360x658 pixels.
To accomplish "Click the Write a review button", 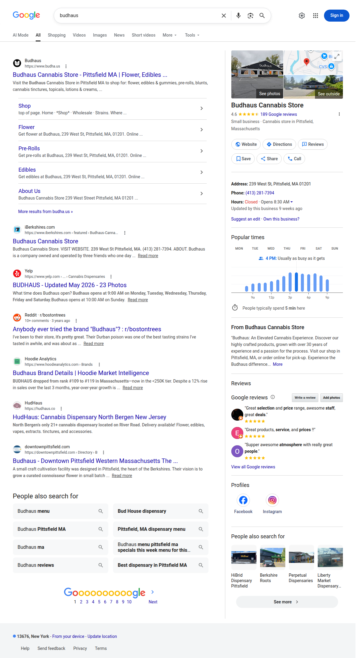I will [305, 398].
